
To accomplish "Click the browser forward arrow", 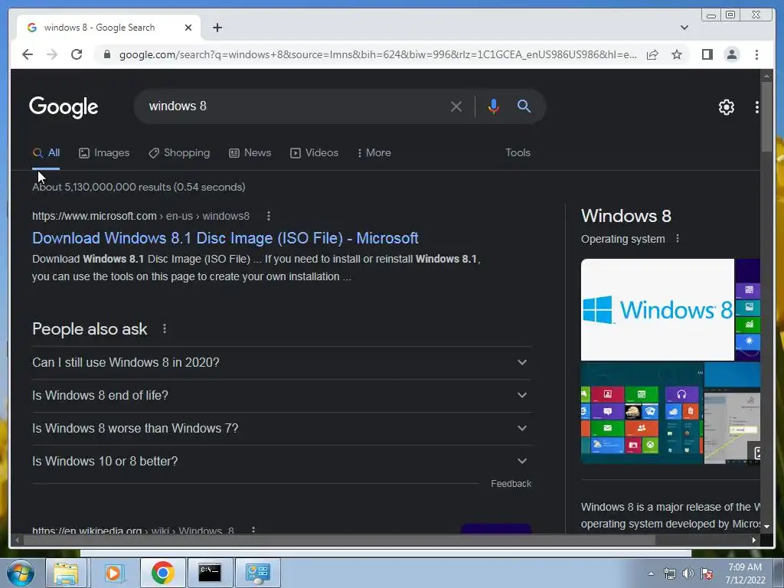I will pyautogui.click(x=52, y=54).
